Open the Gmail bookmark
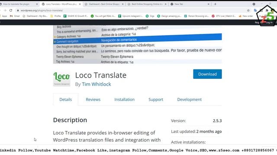 click(x=15, y=16)
